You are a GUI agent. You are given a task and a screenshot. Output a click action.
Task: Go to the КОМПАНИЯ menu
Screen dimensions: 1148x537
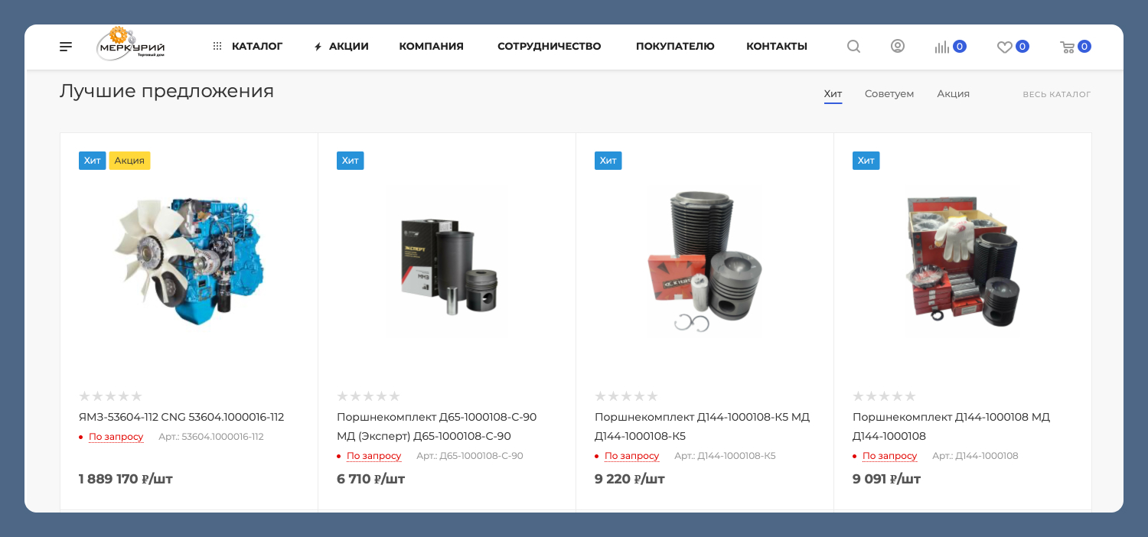point(431,47)
